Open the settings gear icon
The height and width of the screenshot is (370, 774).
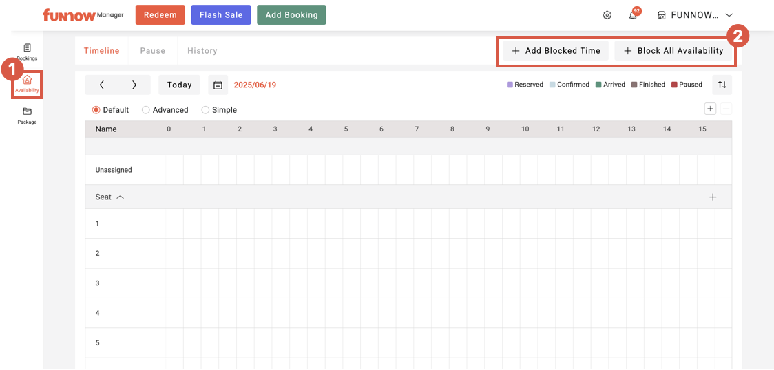point(607,15)
